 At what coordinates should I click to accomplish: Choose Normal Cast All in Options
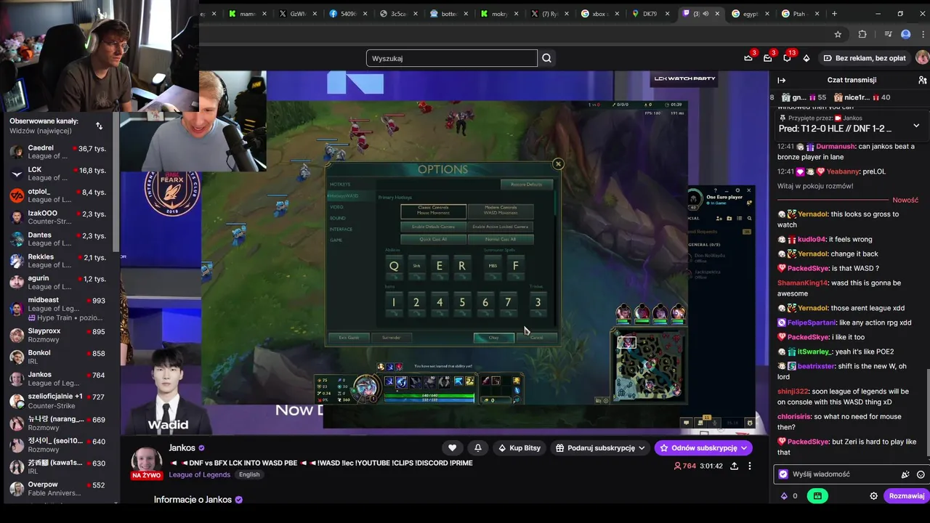pos(501,239)
